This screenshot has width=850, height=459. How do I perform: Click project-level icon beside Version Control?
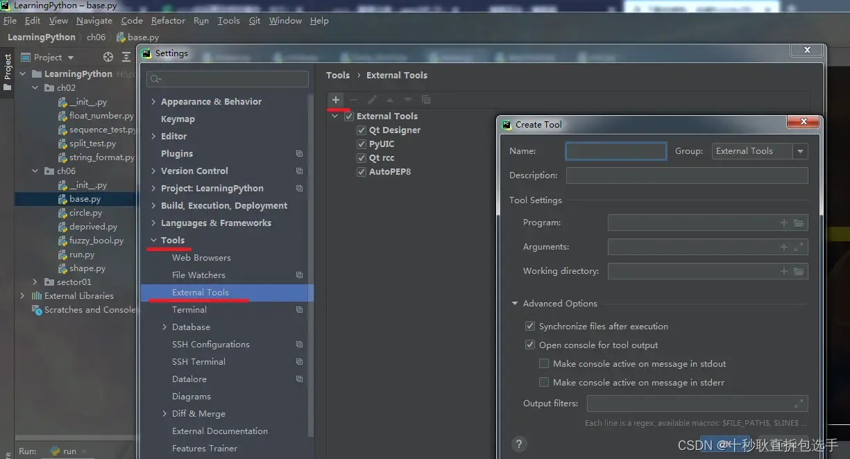tap(300, 171)
